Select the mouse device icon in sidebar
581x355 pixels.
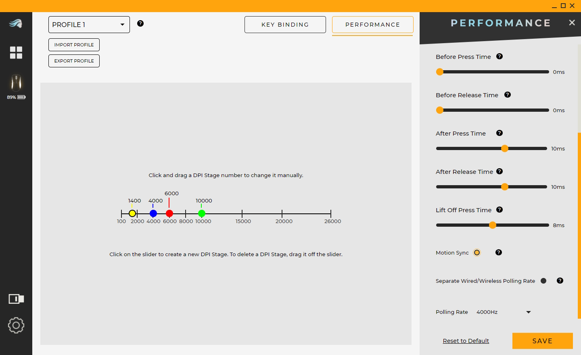(16, 83)
